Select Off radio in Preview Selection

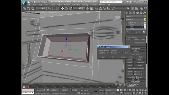[127, 39]
